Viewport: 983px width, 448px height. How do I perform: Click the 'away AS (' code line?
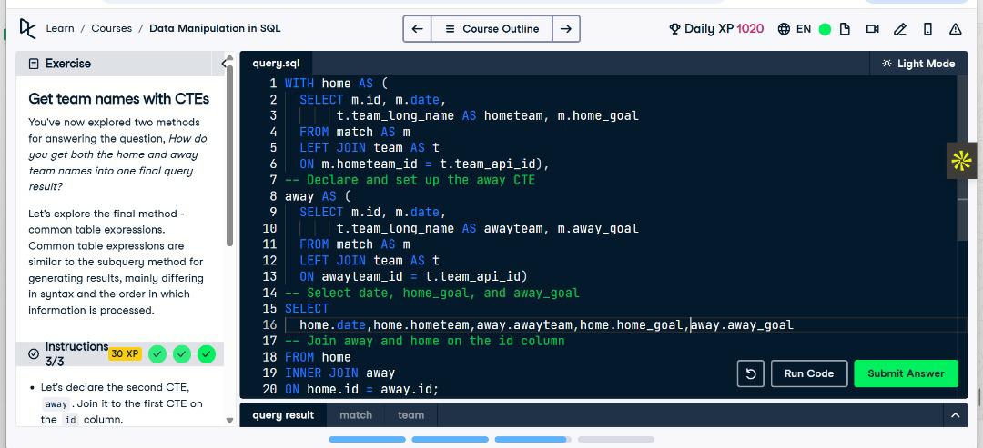click(x=318, y=196)
